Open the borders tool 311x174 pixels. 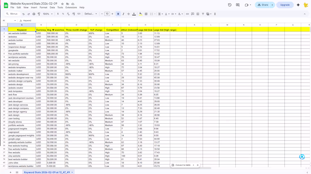click(x=146, y=14)
